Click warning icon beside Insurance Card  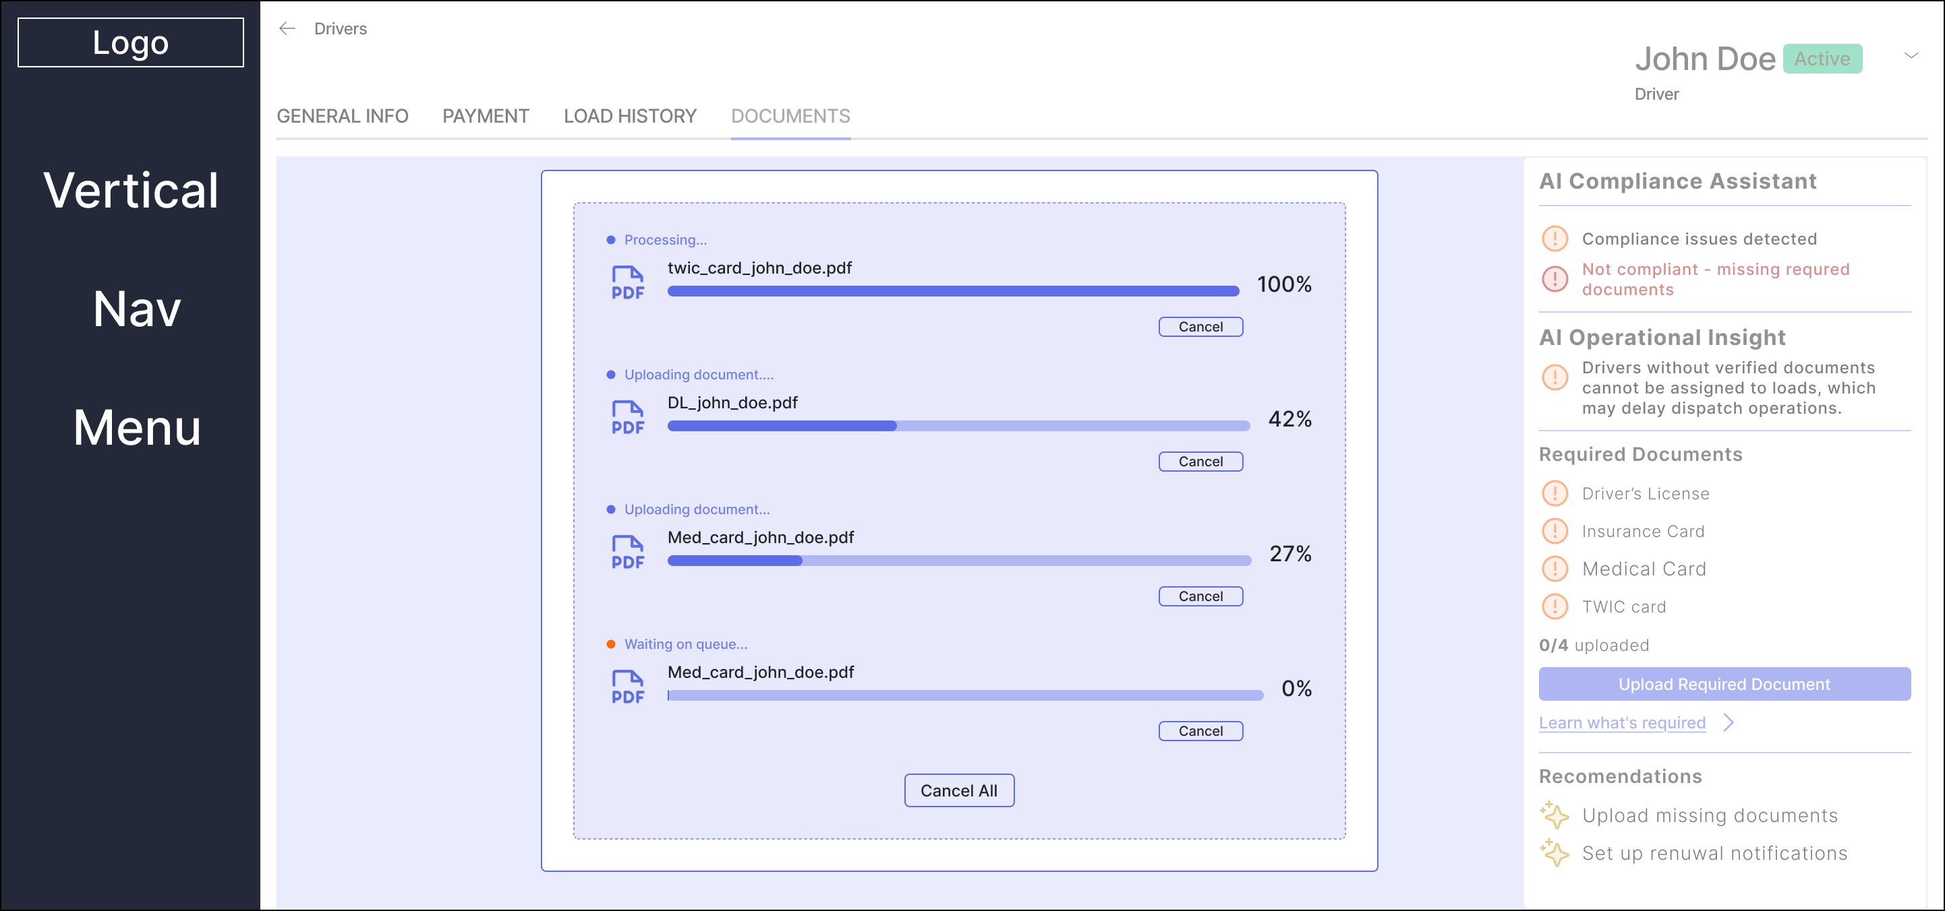(1555, 531)
